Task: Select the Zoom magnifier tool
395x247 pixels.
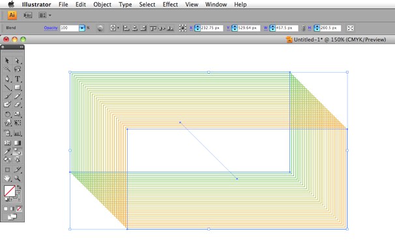Action: pyautogui.click(x=18, y=178)
